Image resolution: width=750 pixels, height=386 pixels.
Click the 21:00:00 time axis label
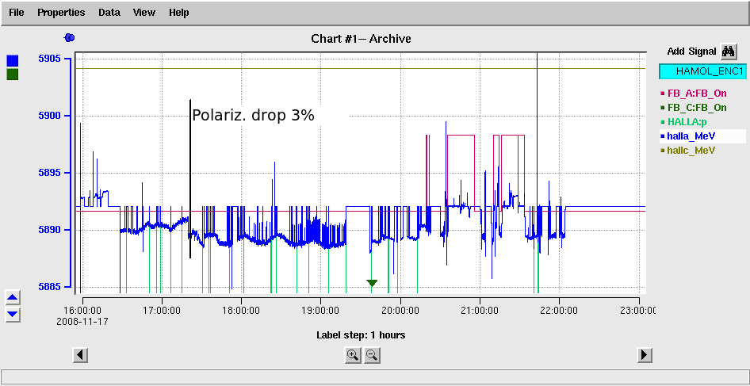[x=480, y=311]
